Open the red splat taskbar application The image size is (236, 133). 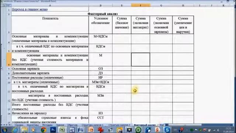click(101, 130)
